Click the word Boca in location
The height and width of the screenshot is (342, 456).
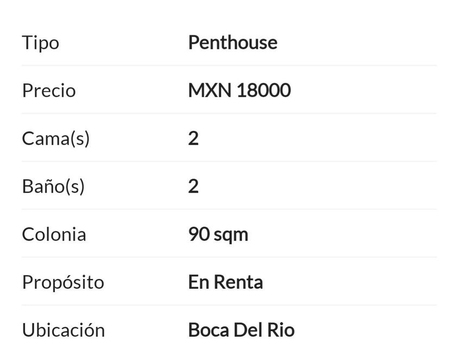pos(208,330)
